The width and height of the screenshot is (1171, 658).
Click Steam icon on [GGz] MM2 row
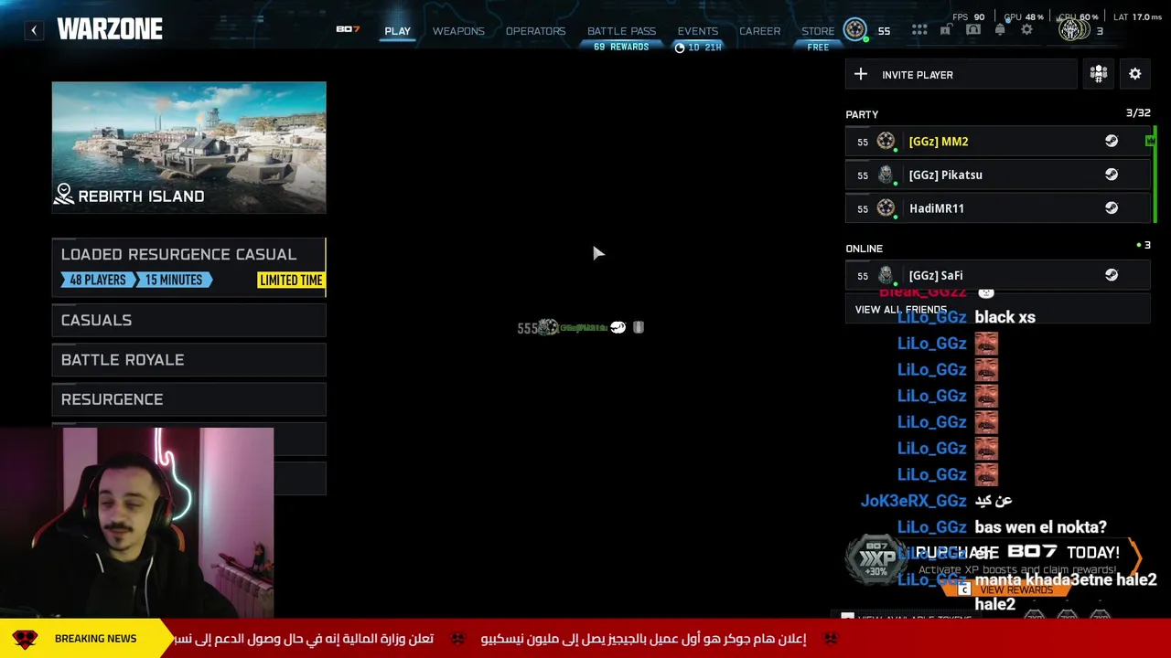[1112, 141]
